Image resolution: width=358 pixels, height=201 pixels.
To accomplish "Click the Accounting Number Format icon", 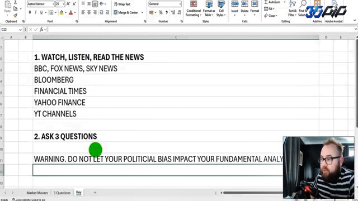I will [x=152, y=12].
